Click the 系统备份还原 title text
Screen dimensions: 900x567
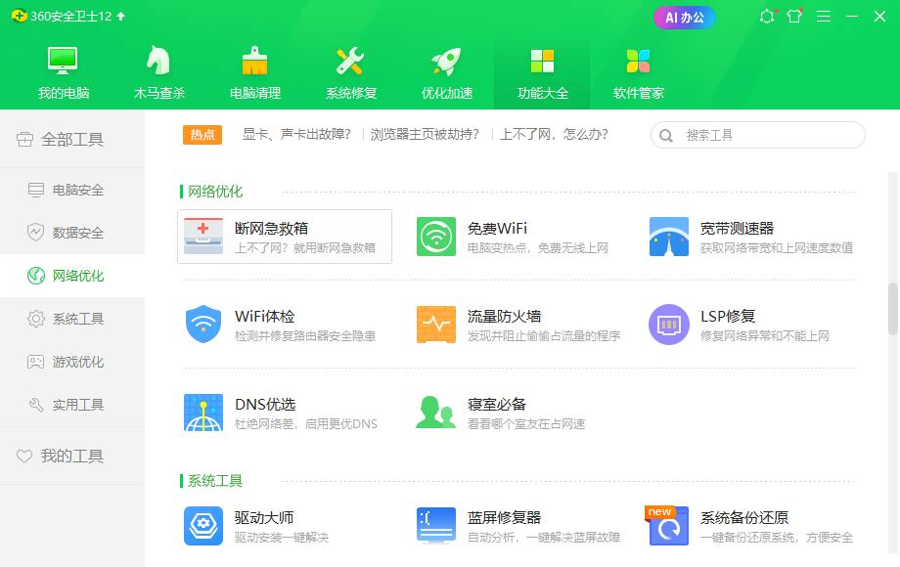point(744,518)
